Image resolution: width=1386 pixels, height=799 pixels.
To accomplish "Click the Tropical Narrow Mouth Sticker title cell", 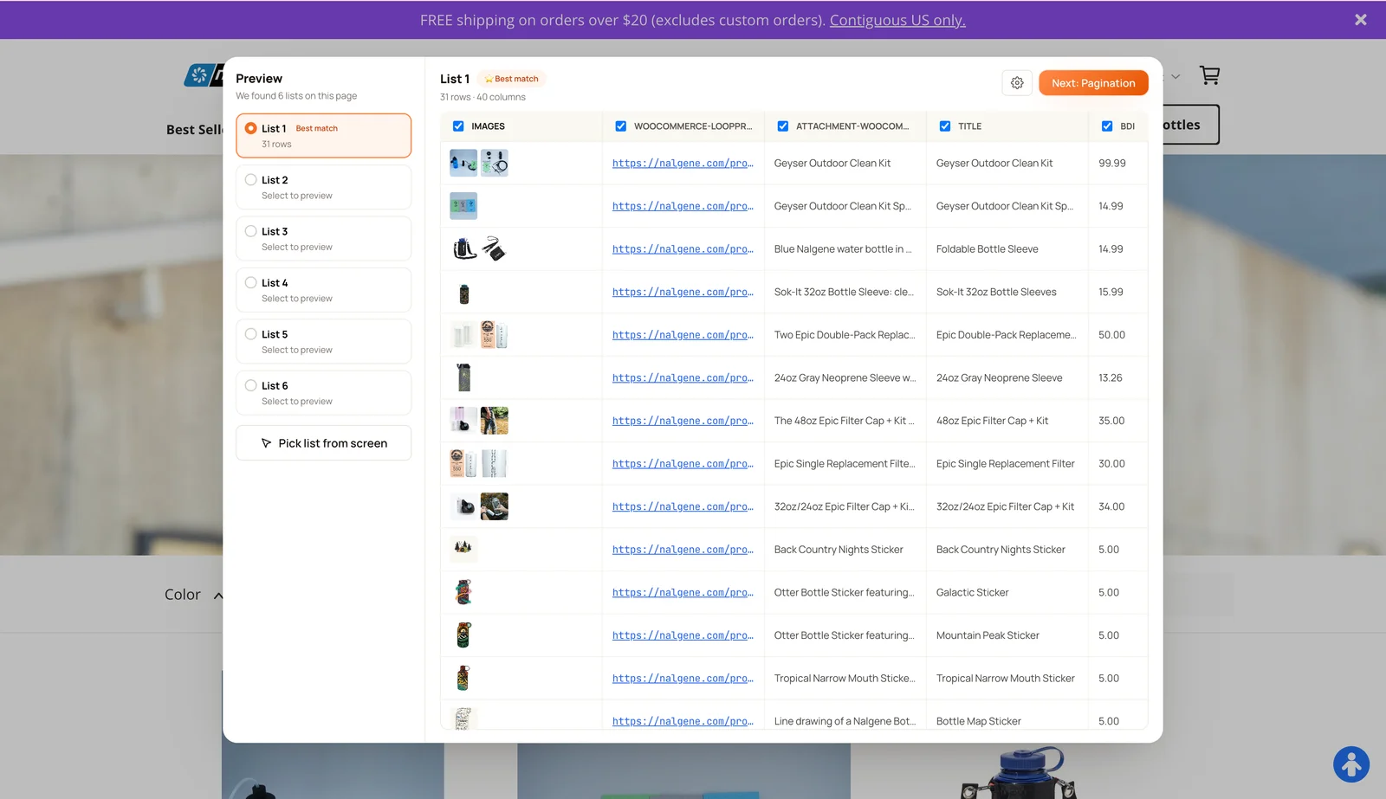I will 1005,679.
